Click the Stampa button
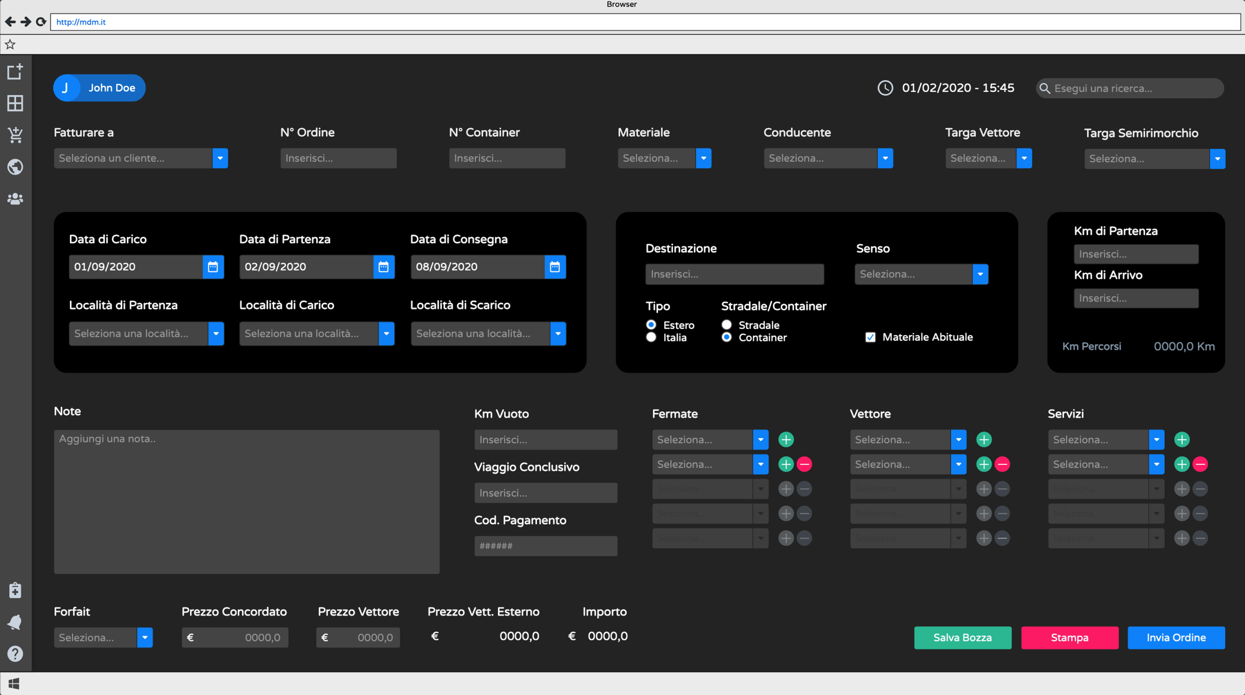The width and height of the screenshot is (1245, 695). [x=1070, y=638]
